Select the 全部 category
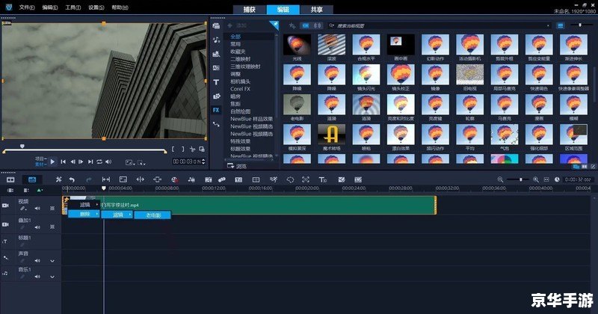The width and height of the screenshot is (598, 314). (x=235, y=37)
